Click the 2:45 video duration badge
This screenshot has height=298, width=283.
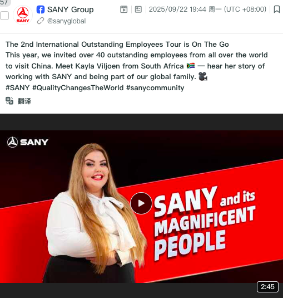coord(267,287)
